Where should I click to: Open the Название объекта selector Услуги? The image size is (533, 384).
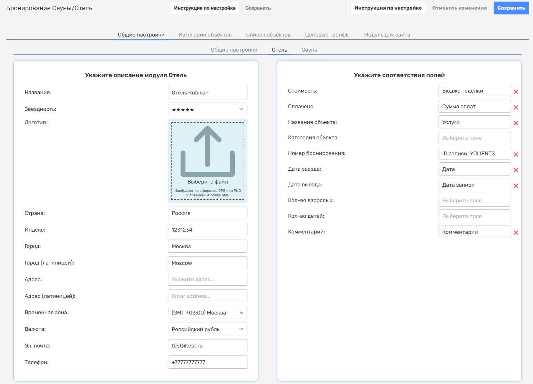click(474, 122)
